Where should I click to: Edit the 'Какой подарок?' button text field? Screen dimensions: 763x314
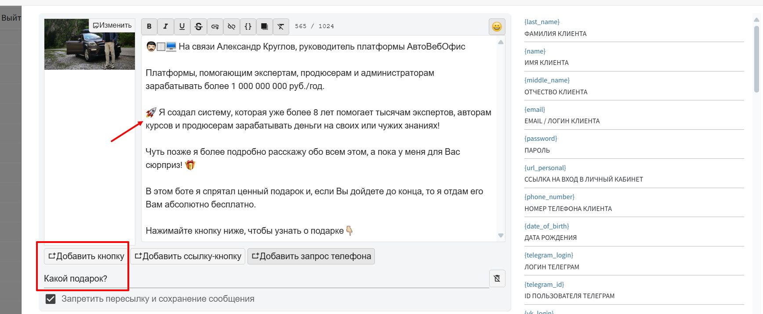pos(266,279)
